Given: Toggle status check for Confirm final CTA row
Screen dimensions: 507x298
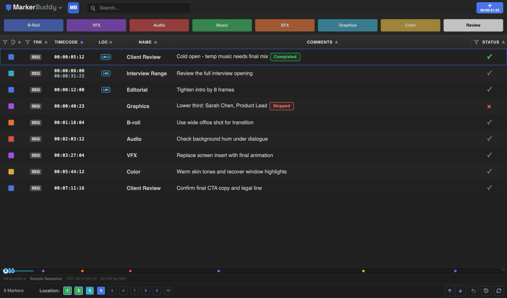Looking at the screenshot, I should click(x=489, y=188).
